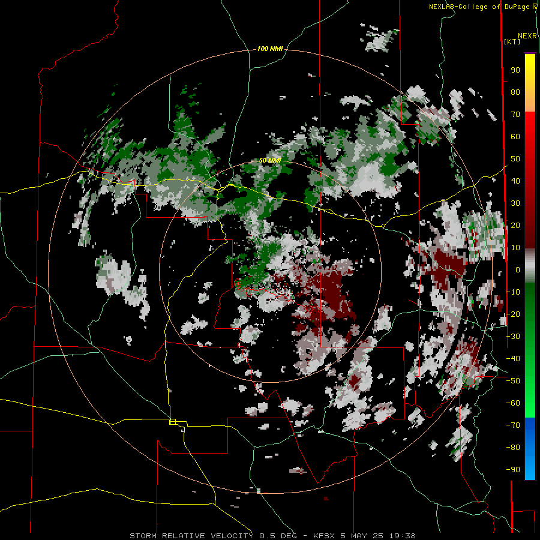The width and height of the screenshot is (540, 540).
Task: Click the 90 value on velocity scale
Action: pos(515,70)
